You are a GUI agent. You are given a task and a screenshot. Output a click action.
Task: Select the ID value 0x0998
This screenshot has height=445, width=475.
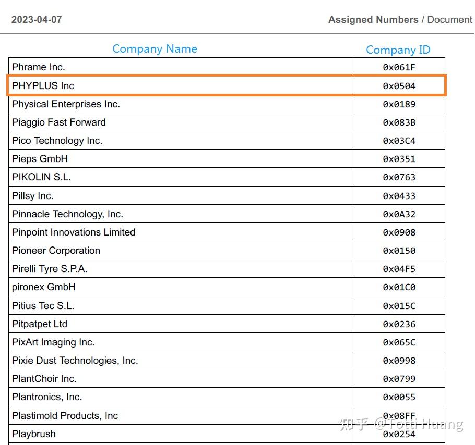tap(399, 361)
